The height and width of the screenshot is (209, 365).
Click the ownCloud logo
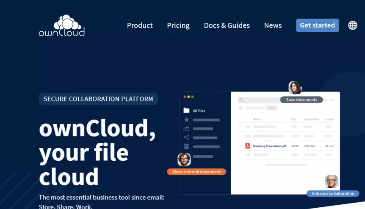(61, 26)
